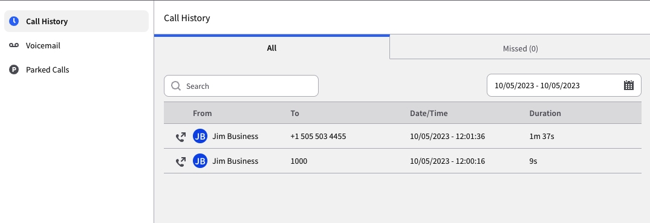The height and width of the screenshot is (223, 650).
Task: Click the extension 1000 entry
Action: tap(299, 161)
